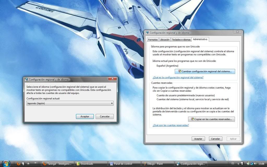Click the 15:08 taskbar clock

(x=261, y=164)
